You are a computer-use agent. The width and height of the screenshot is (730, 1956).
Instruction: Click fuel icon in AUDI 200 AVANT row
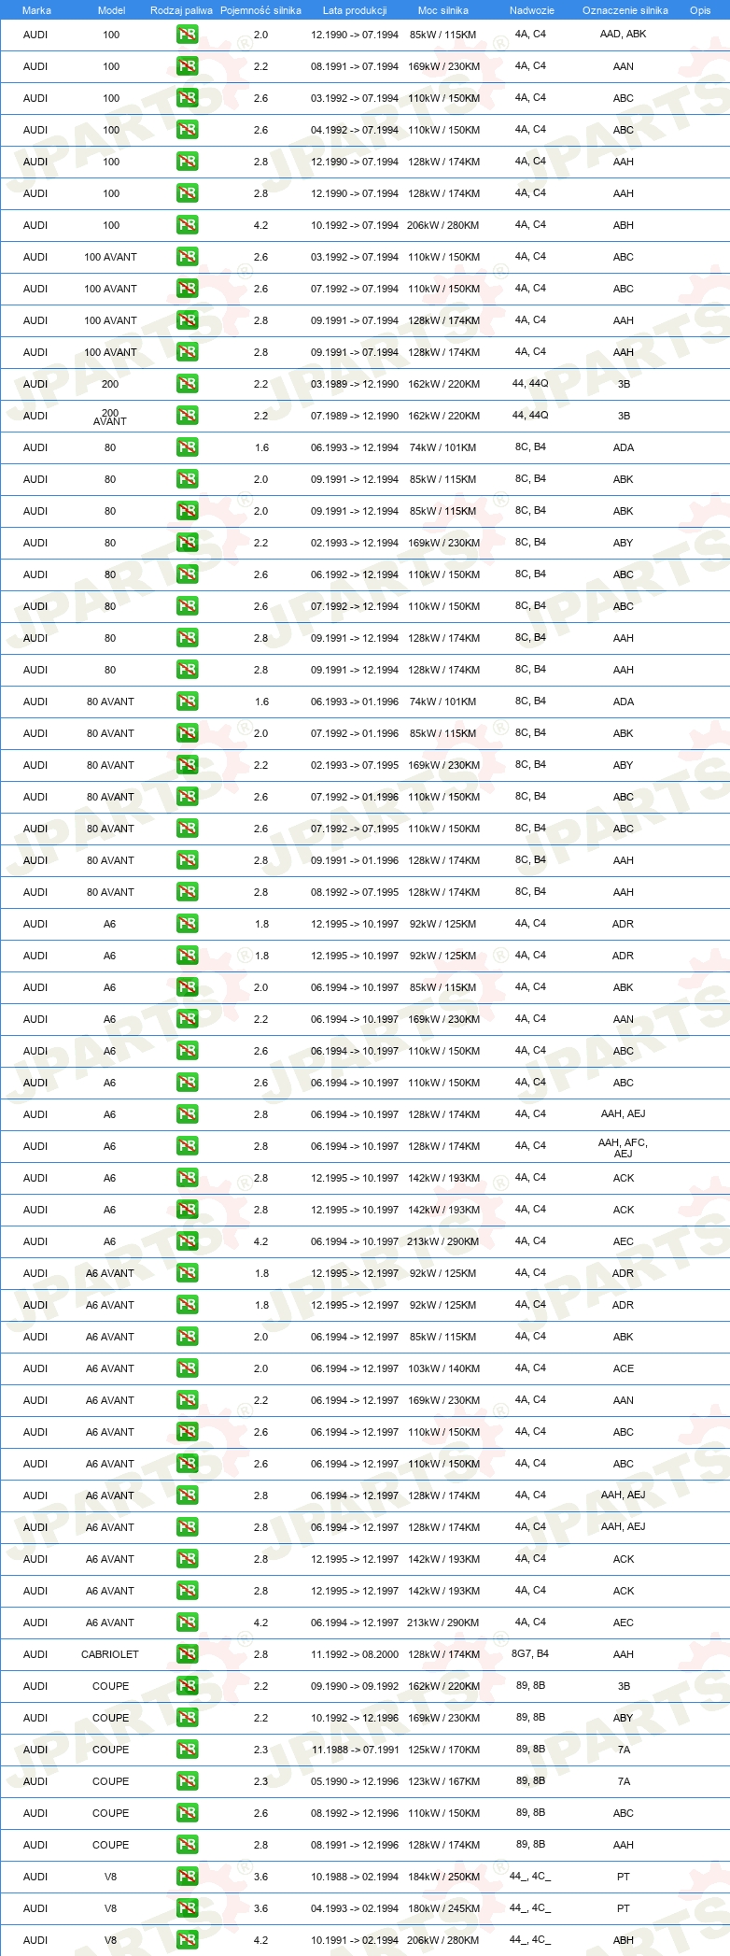click(x=187, y=416)
